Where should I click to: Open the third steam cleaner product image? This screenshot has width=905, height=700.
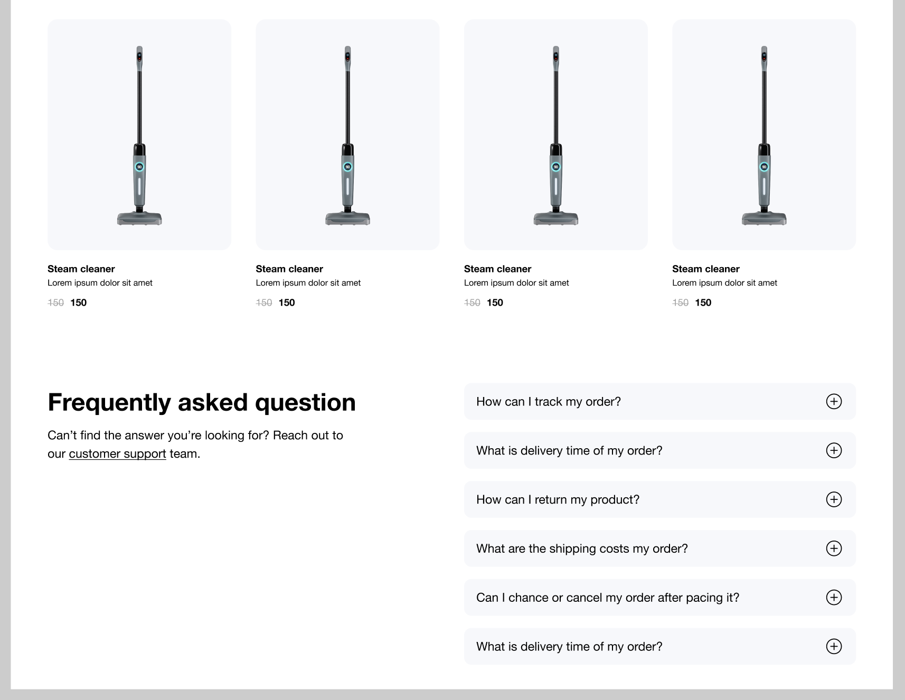tap(555, 135)
